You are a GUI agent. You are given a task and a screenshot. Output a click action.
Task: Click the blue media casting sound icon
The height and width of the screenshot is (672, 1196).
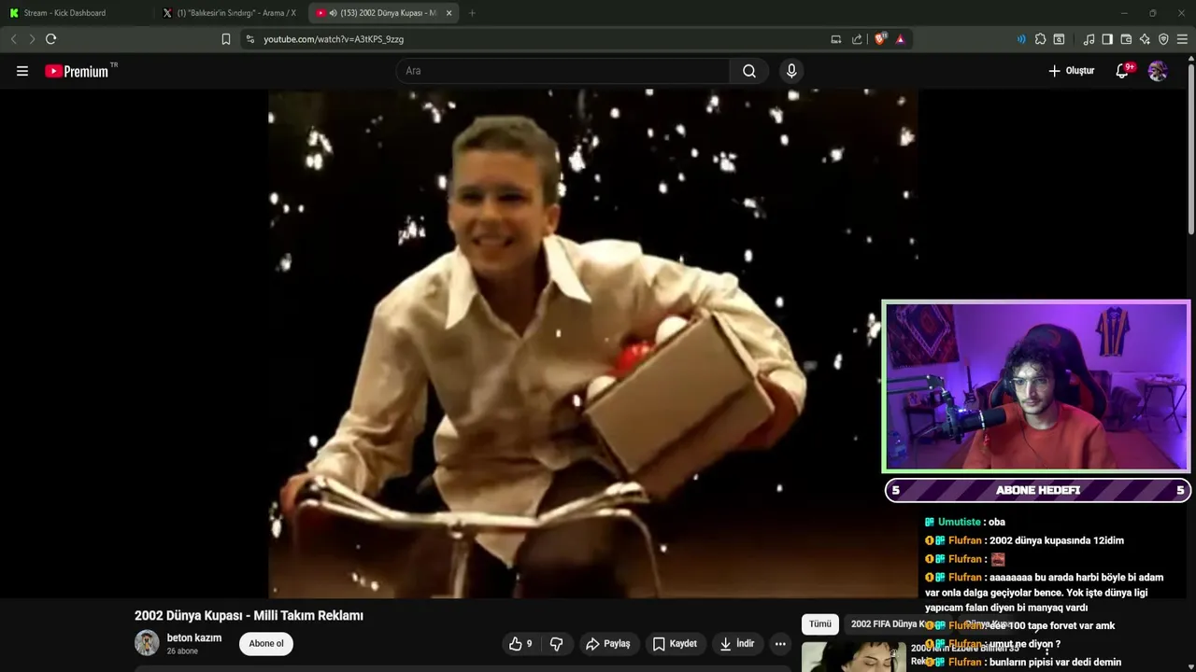(x=1021, y=39)
